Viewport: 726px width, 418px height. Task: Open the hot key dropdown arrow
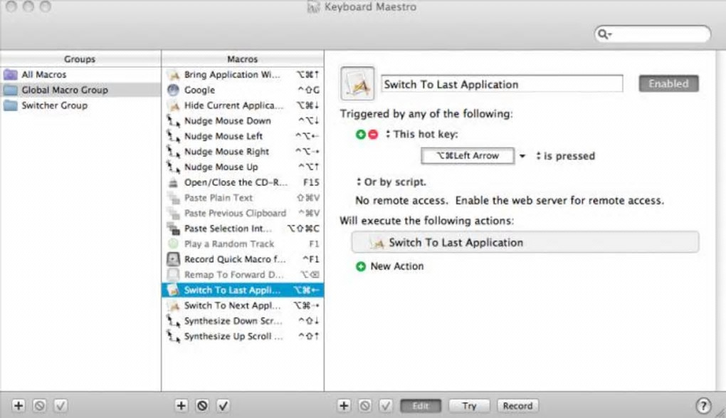[522, 156]
